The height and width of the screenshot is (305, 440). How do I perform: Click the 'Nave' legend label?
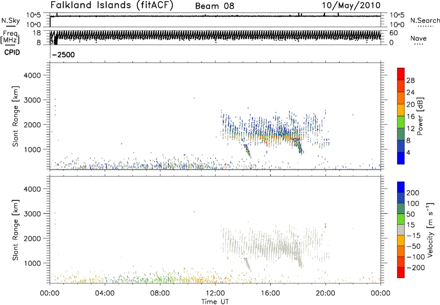pos(419,39)
